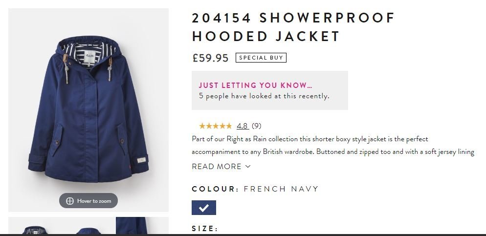486x236 pixels.
Task: Open READ MORE product description
Action: click(221, 167)
